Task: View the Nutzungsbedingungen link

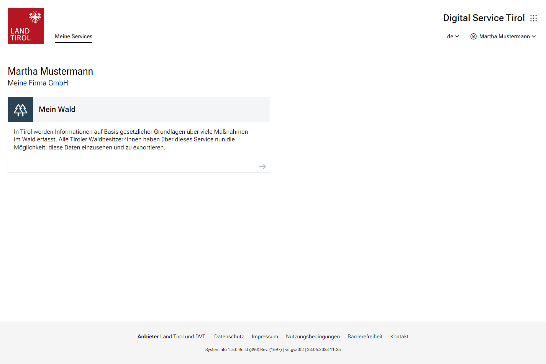Action: coord(313,337)
